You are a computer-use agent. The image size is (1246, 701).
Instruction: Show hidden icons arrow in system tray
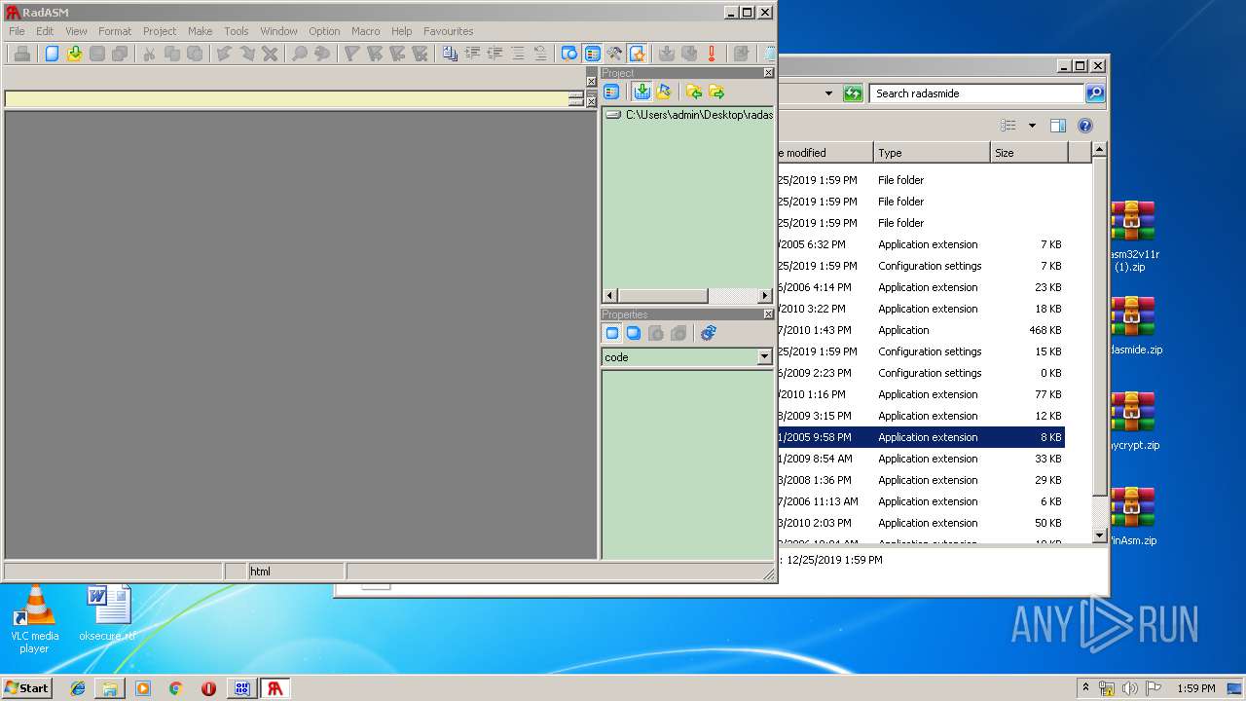point(1085,687)
